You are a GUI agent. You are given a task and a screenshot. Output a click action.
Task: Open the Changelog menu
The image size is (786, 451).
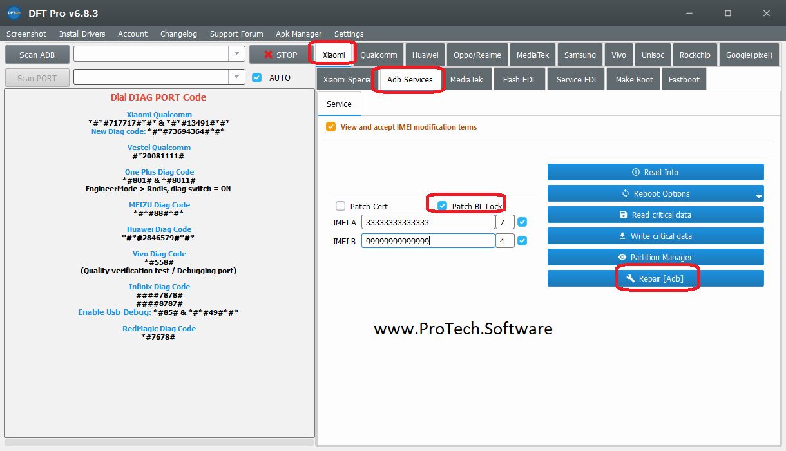(179, 34)
